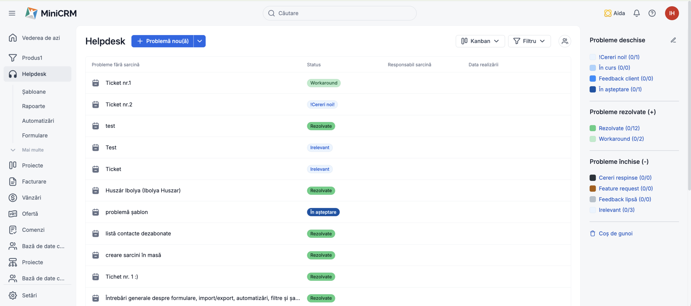This screenshot has height=306, width=691.
Task: Open the creare sarcini în masă row
Action: pos(328,255)
